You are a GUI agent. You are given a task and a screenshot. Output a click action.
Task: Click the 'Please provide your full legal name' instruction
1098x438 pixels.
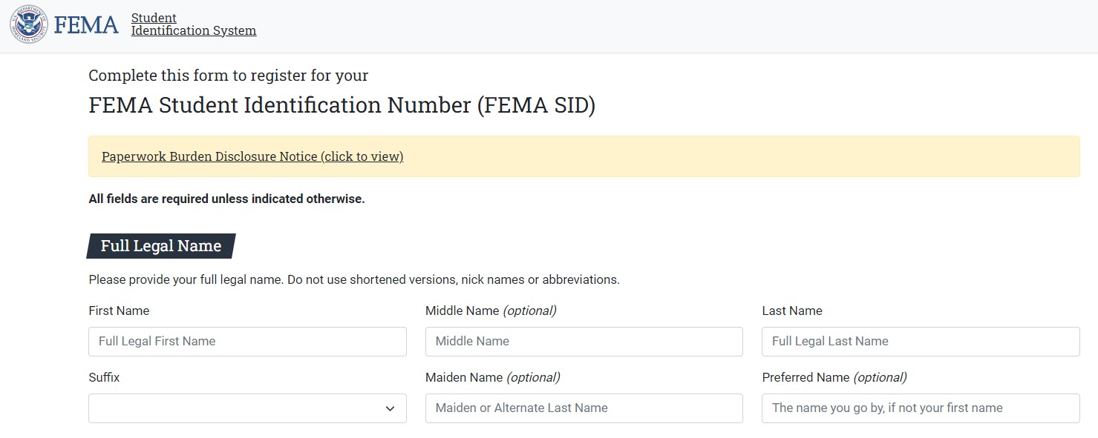pos(353,279)
